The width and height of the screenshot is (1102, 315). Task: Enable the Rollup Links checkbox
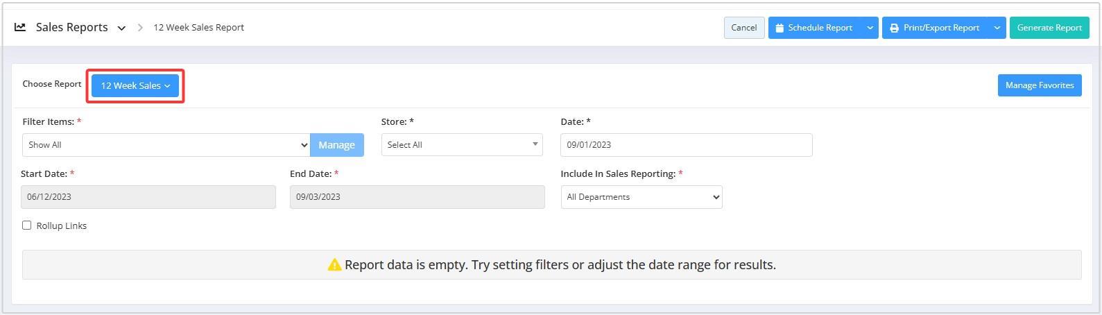(x=27, y=225)
